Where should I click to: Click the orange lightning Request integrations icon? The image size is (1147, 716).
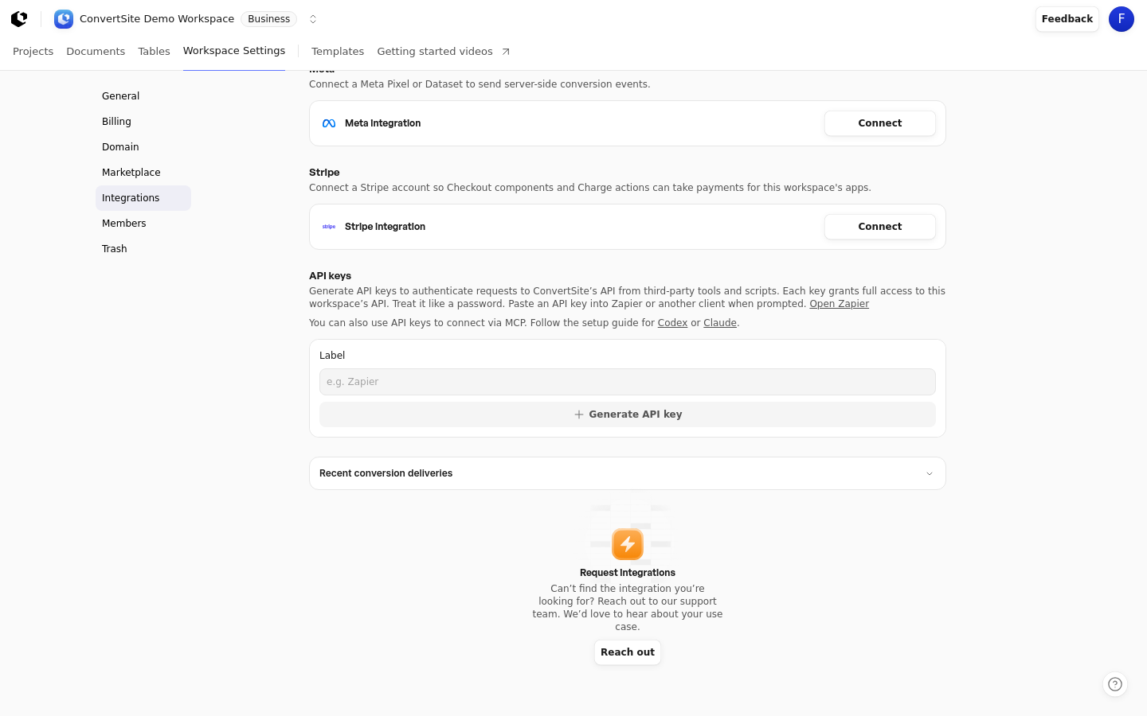[x=628, y=544]
